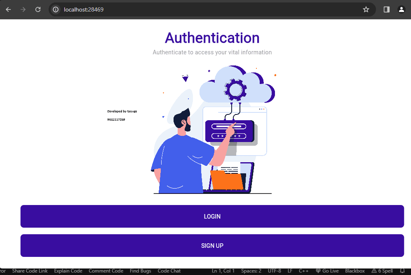Screen dimensions: 411x275
Task: Click Comment Code in status bar
Action: (x=106, y=271)
